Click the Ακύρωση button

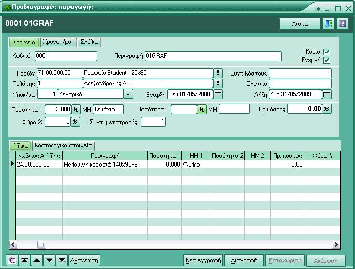326,260
